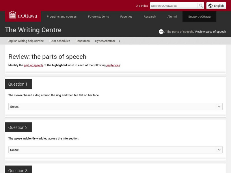231x173 pixels.
Task: Open the Future students menu
Action: [x=98, y=17]
